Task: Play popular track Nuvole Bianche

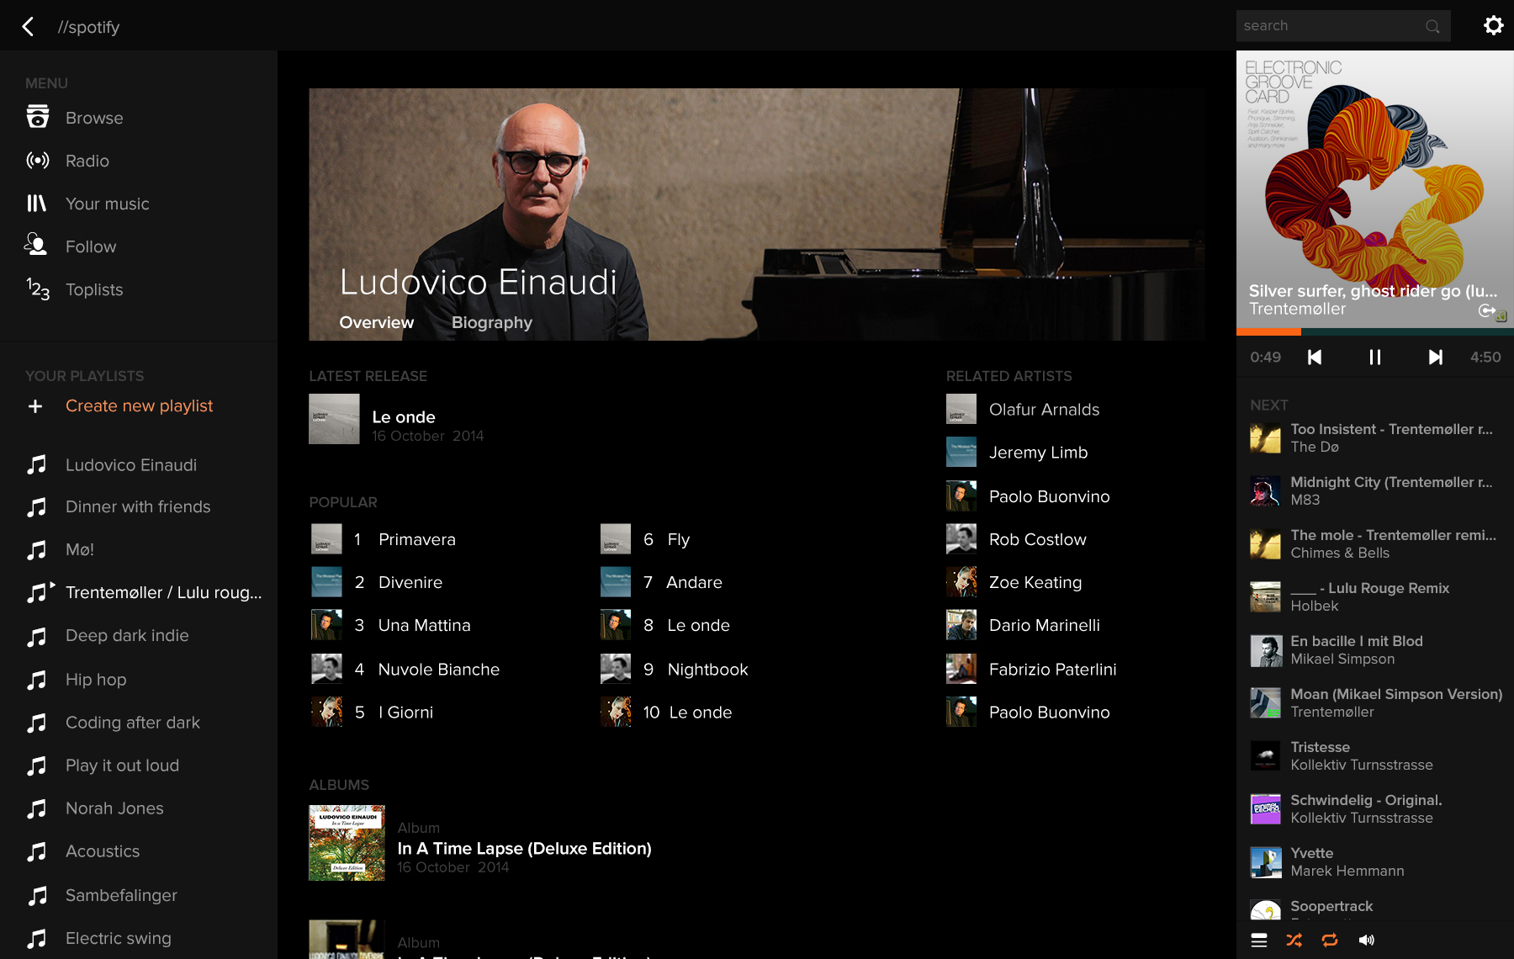Action: 438,669
